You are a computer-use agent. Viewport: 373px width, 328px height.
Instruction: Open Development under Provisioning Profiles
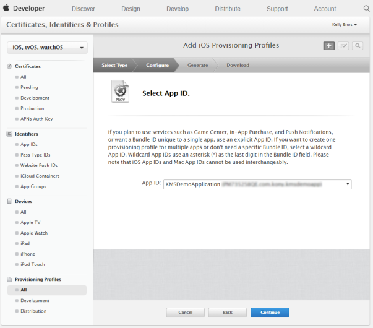click(x=35, y=300)
